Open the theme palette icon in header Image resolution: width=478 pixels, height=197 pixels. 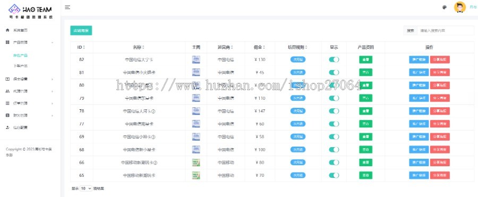point(445,7)
